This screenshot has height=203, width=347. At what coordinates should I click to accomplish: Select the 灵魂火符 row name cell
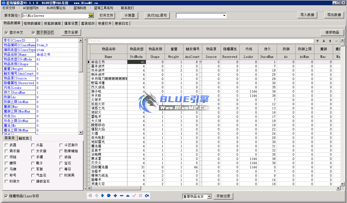coord(109,184)
